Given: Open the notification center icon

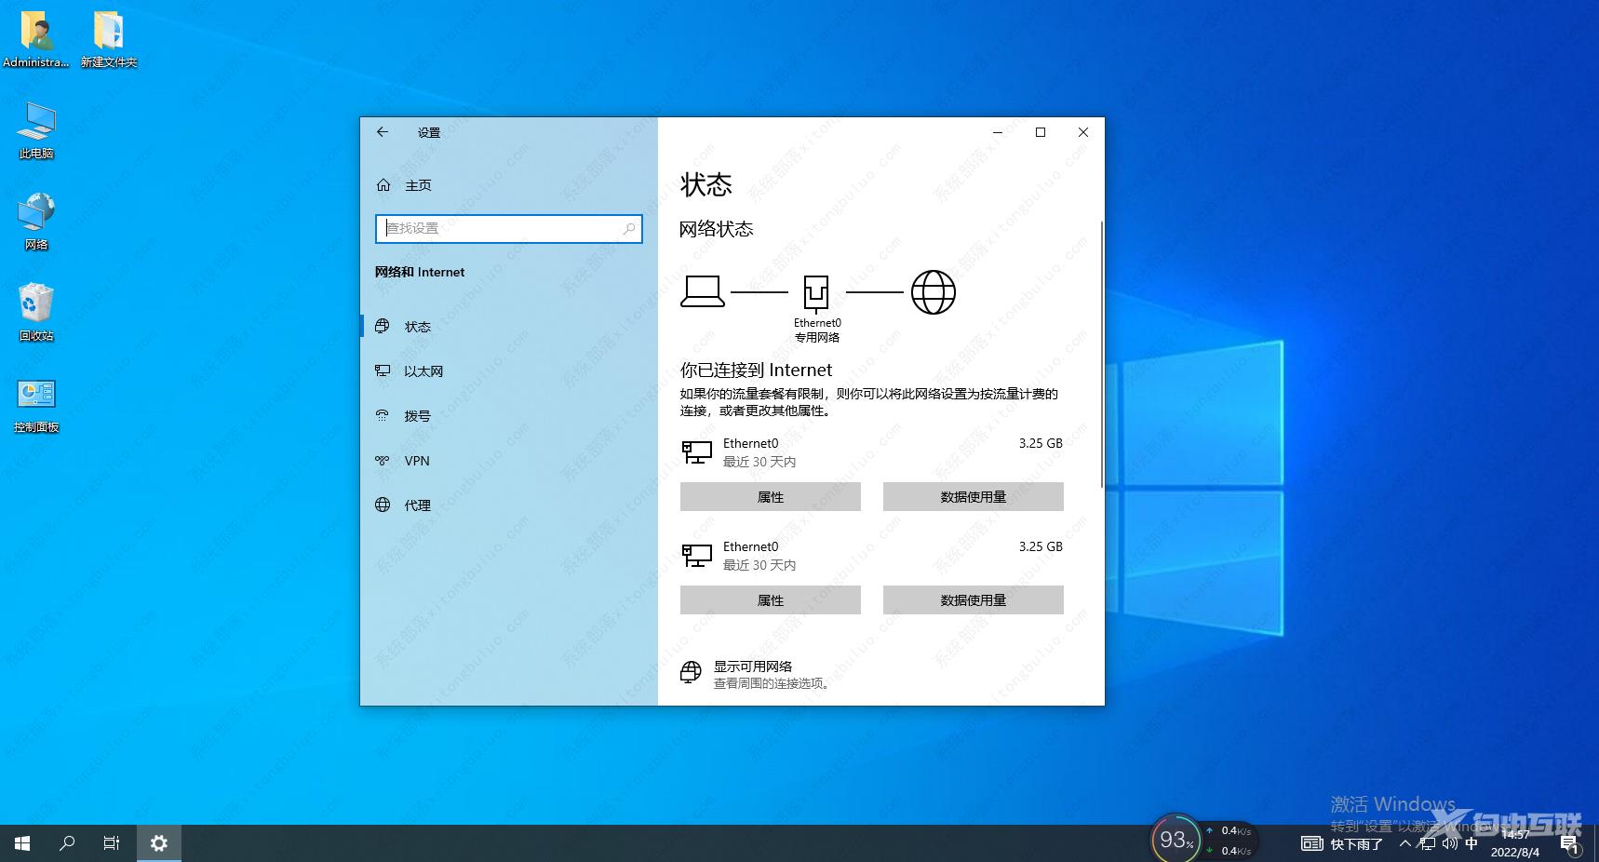Looking at the screenshot, I should tap(1570, 844).
